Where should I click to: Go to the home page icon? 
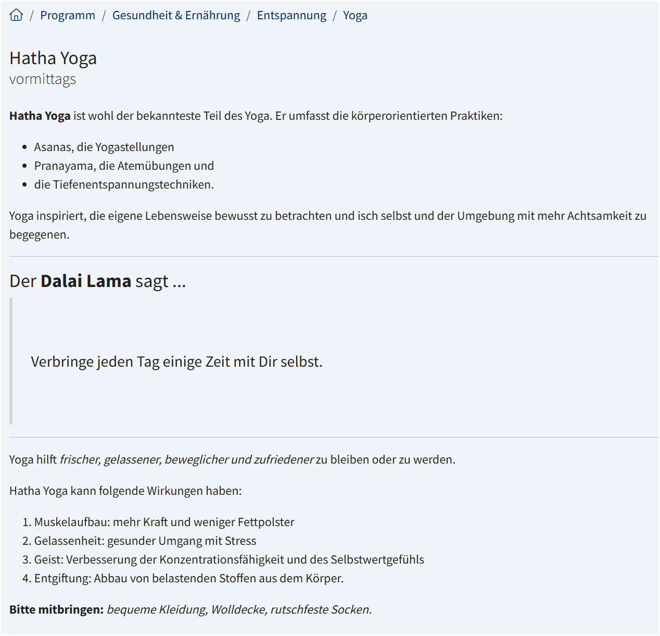tap(16, 15)
